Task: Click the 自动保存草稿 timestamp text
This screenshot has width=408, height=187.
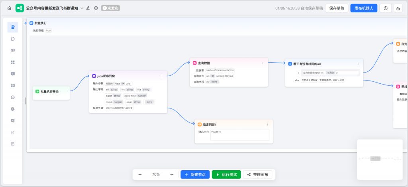Action: point(299,8)
